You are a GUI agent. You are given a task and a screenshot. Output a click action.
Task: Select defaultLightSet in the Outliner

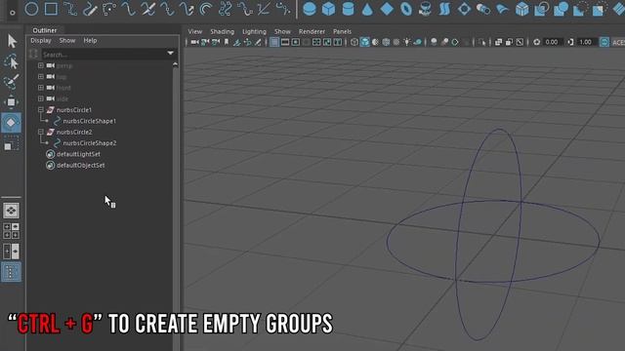[78, 154]
